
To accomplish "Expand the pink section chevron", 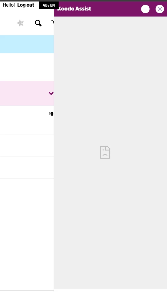I will click(51, 93).
